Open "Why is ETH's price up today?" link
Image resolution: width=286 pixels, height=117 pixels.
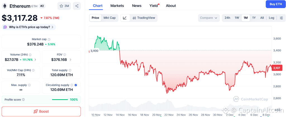click(x=29, y=27)
